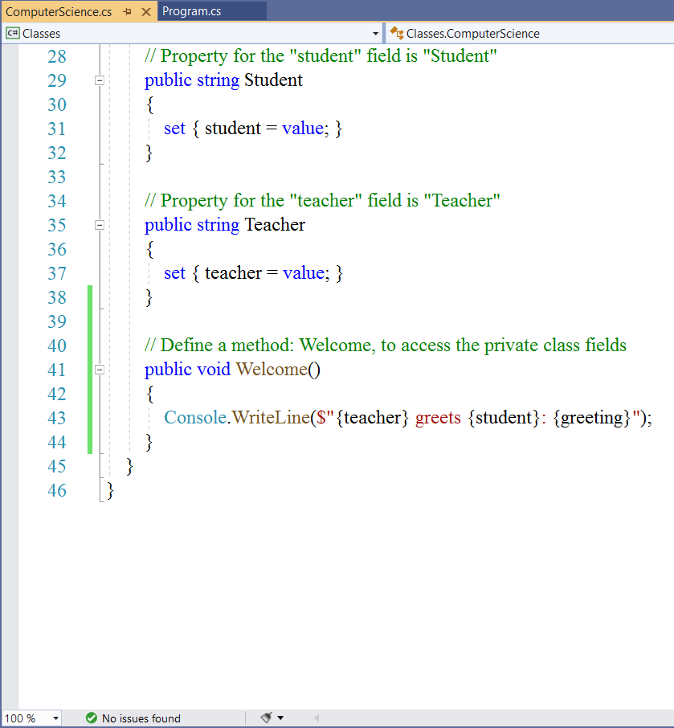This screenshot has width=674, height=728.
Task: Click the green No issues found checkmark icon
Action: tap(92, 718)
